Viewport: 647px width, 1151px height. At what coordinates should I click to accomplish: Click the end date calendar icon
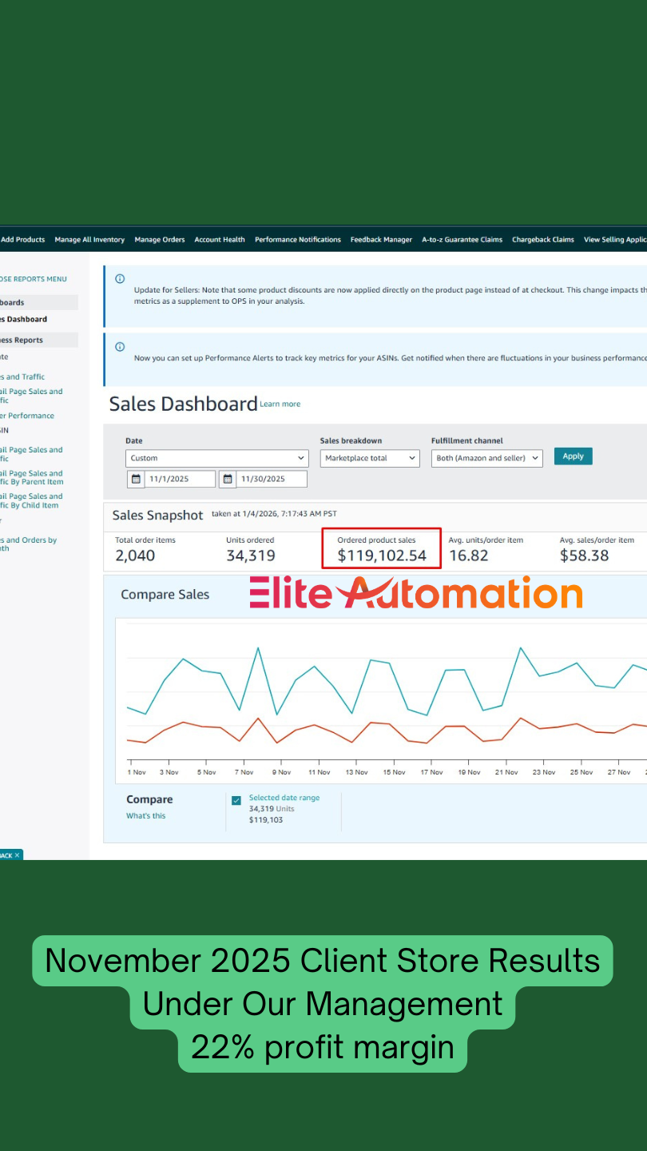tap(228, 480)
